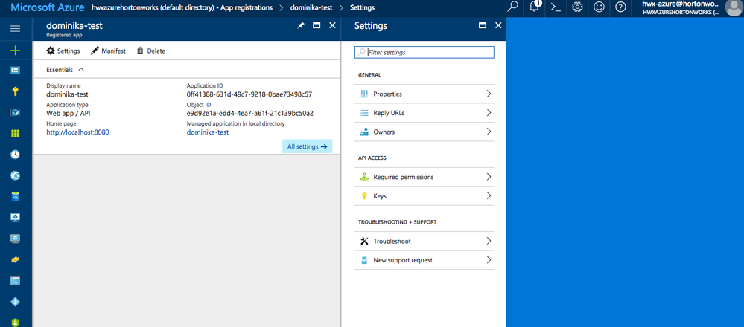The height and width of the screenshot is (327, 744).
Task: Open the Keys settings entry
Action: 425,196
